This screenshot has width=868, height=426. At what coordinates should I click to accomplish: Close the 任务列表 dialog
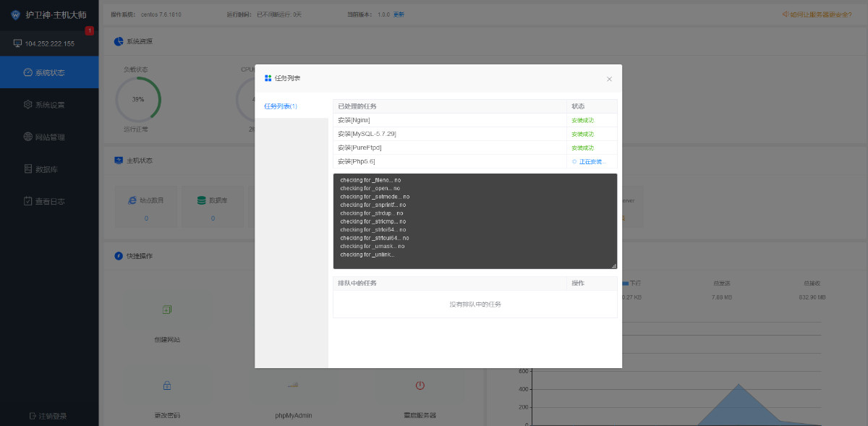[609, 79]
